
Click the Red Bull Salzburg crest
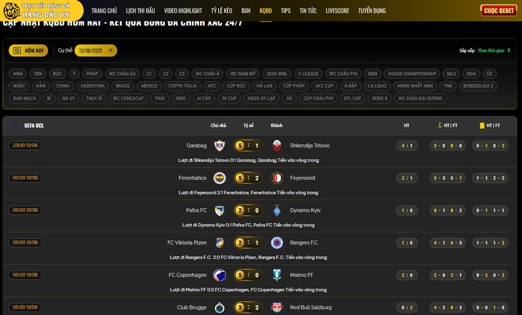[276, 307]
